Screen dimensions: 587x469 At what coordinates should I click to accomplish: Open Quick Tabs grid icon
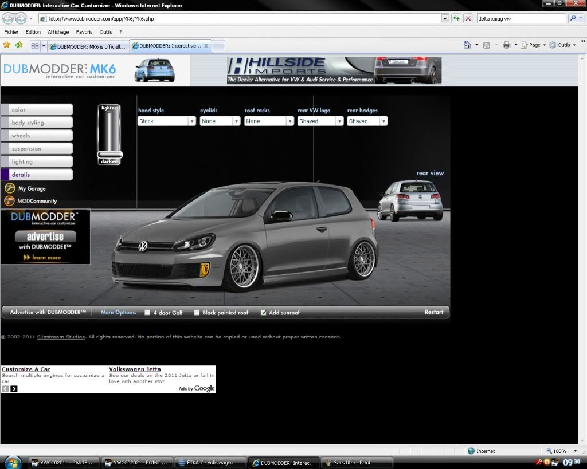click(35, 46)
